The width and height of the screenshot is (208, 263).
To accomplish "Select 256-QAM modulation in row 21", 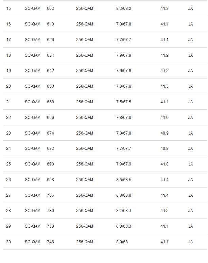I will 85,102.
